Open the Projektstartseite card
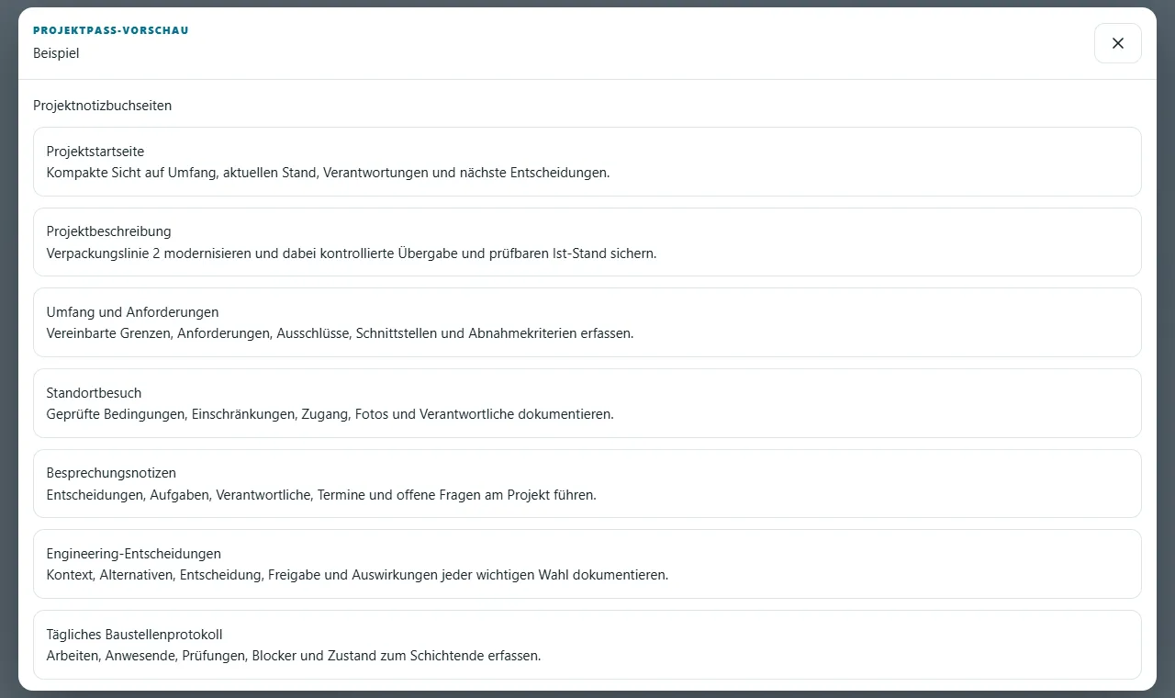The image size is (1175, 698). tap(587, 162)
